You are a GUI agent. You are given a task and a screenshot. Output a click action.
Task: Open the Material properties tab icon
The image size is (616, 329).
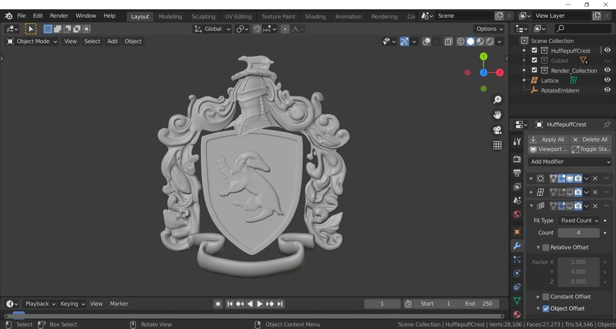[x=517, y=314]
